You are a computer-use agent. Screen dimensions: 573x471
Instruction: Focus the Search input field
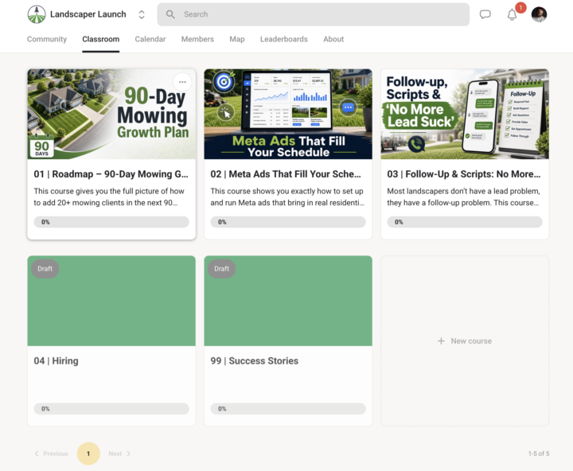[314, 14]
